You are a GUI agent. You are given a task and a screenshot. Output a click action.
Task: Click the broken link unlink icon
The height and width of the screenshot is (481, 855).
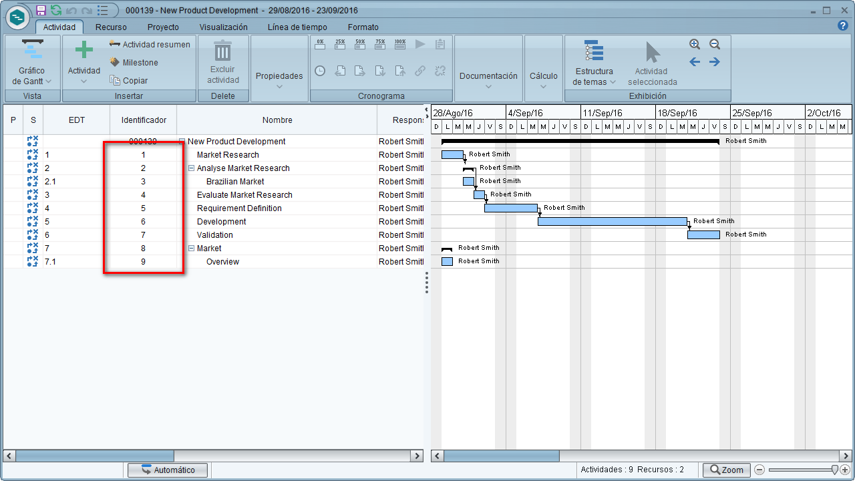point(440,70)
